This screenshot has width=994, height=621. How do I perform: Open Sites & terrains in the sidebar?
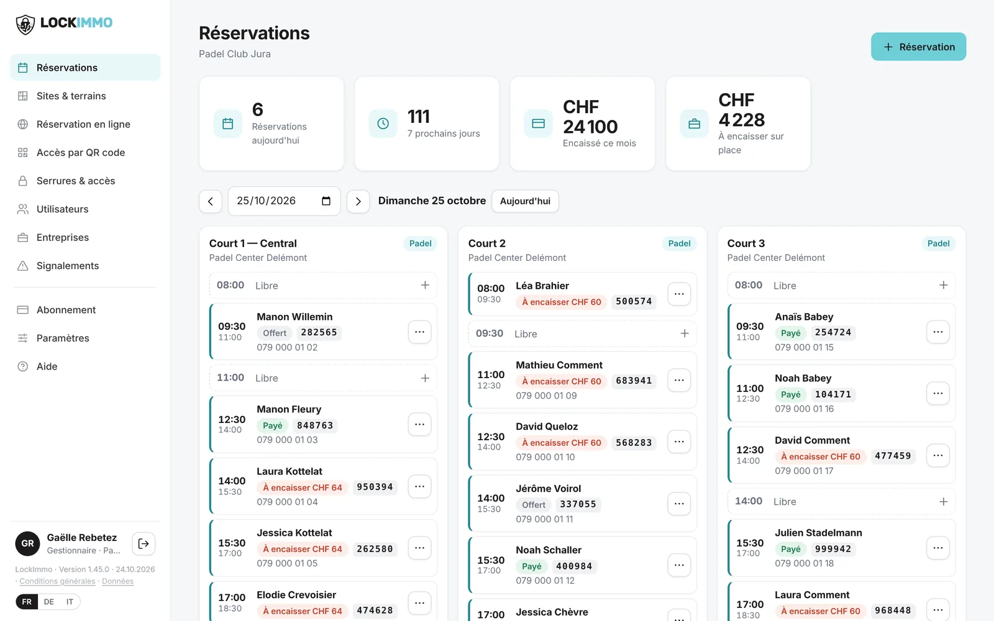85,96
